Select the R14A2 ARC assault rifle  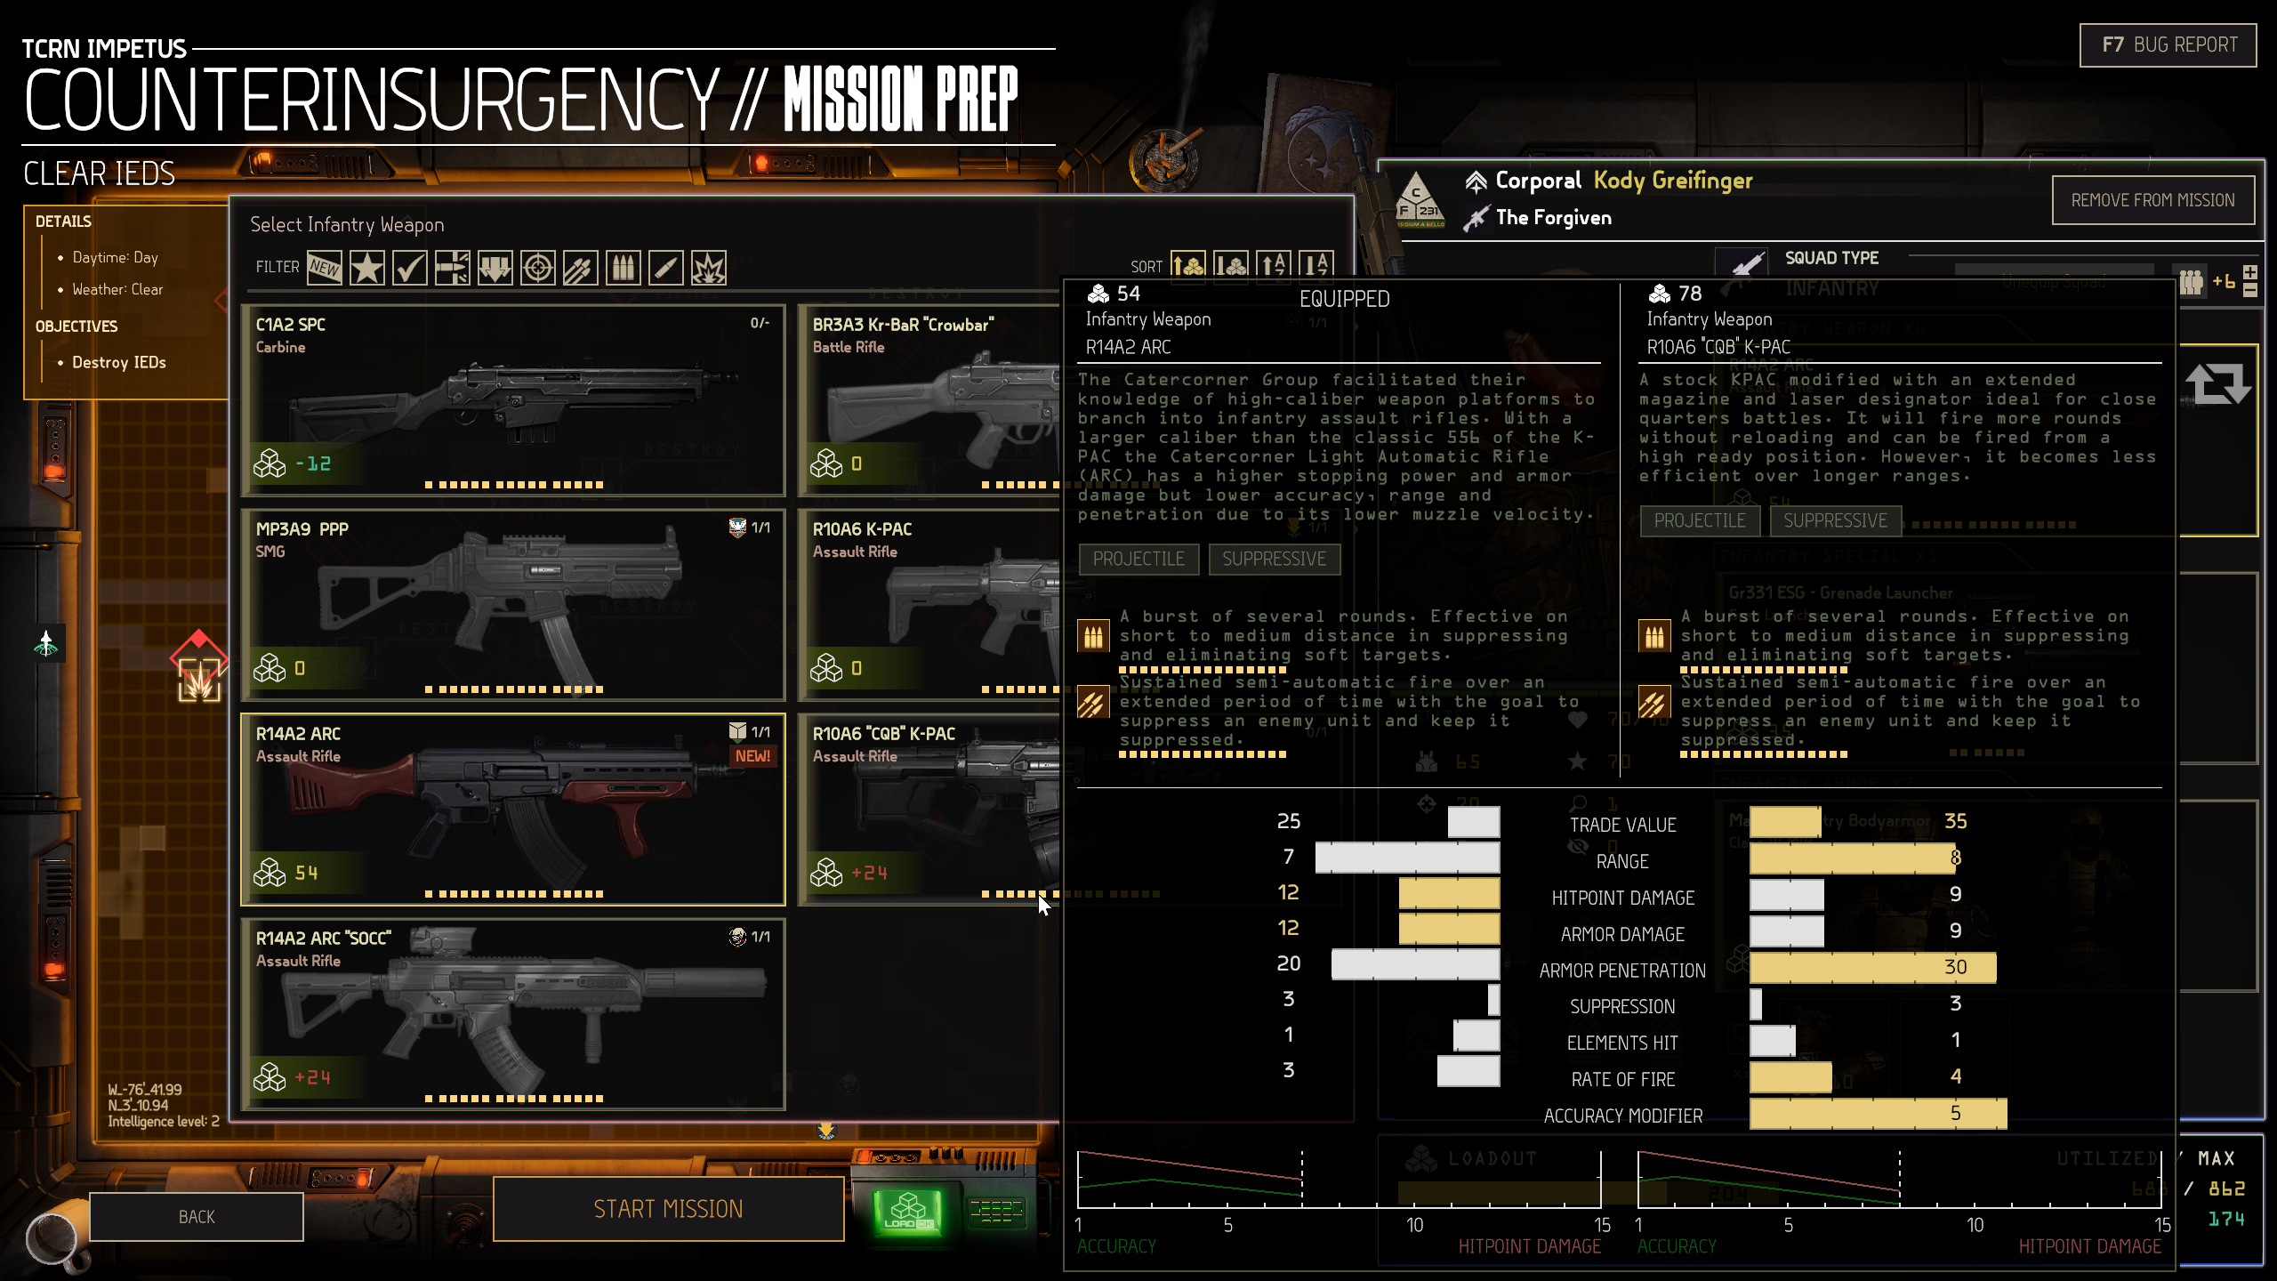[x=513, y=810]
